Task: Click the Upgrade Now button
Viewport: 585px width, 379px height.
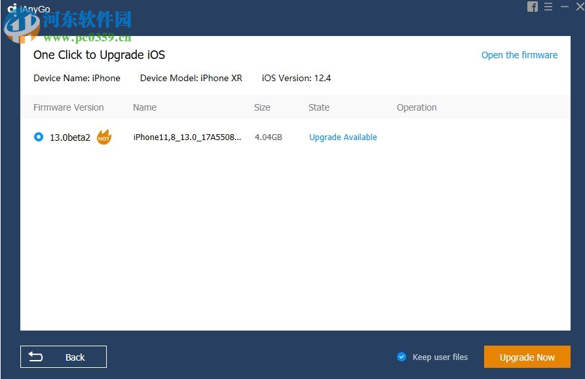Action: 527,357
